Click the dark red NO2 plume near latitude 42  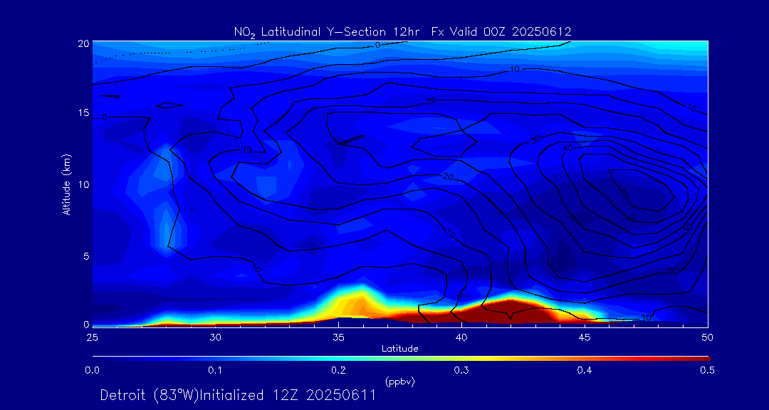tap(510, 314)
